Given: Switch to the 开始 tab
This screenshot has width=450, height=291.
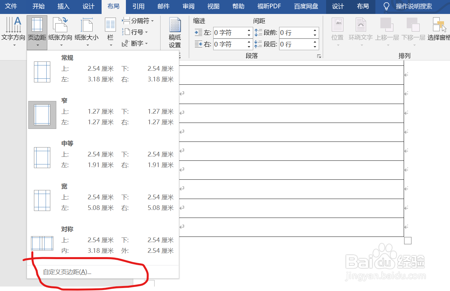Looking at the screenshot, I should pos(39,6).
